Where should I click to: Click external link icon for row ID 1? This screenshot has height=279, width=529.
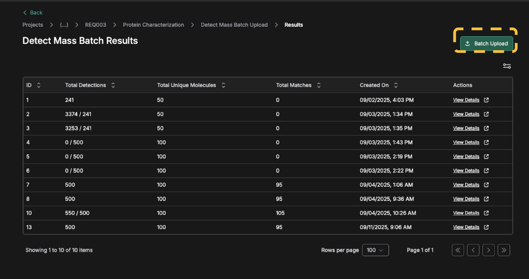click(x=486, y=100)
